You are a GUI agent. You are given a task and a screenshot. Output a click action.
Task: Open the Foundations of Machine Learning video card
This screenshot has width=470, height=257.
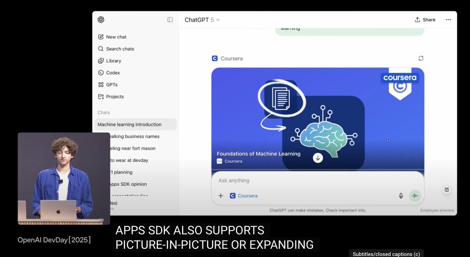click(318, 119)
